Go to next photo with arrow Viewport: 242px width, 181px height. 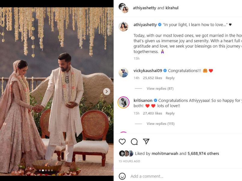point(107,92)
